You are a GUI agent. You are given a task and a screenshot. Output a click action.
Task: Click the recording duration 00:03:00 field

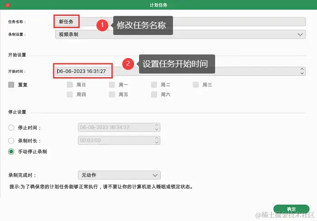click(x=119, y=140)
